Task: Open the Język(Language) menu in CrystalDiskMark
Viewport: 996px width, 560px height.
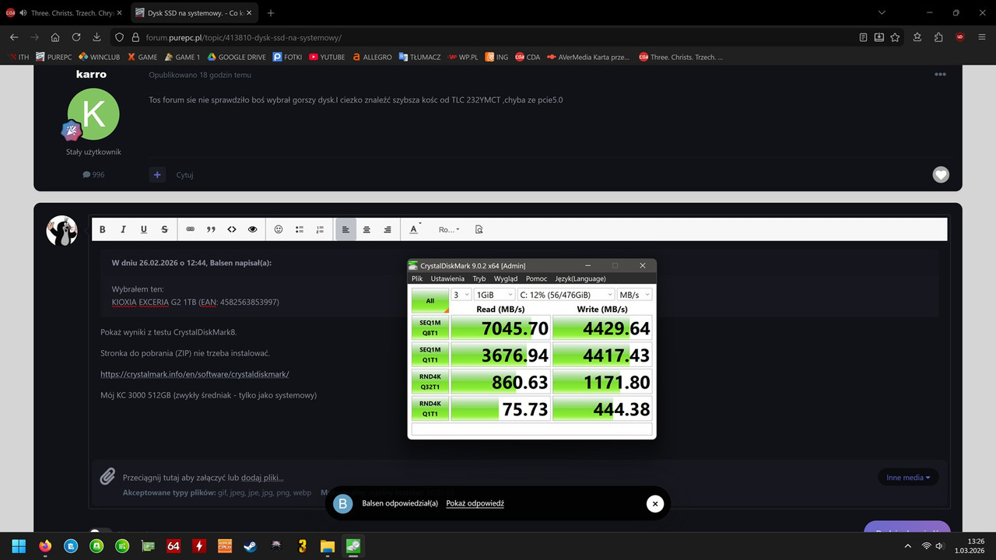Action: (580, 278)
